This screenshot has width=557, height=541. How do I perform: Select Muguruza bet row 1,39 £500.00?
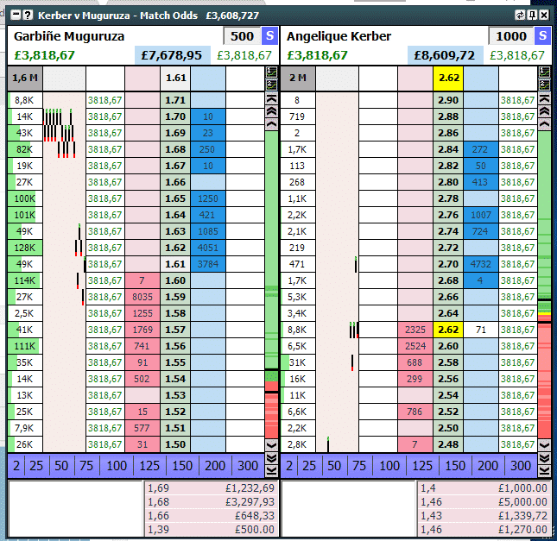[211, 529]
